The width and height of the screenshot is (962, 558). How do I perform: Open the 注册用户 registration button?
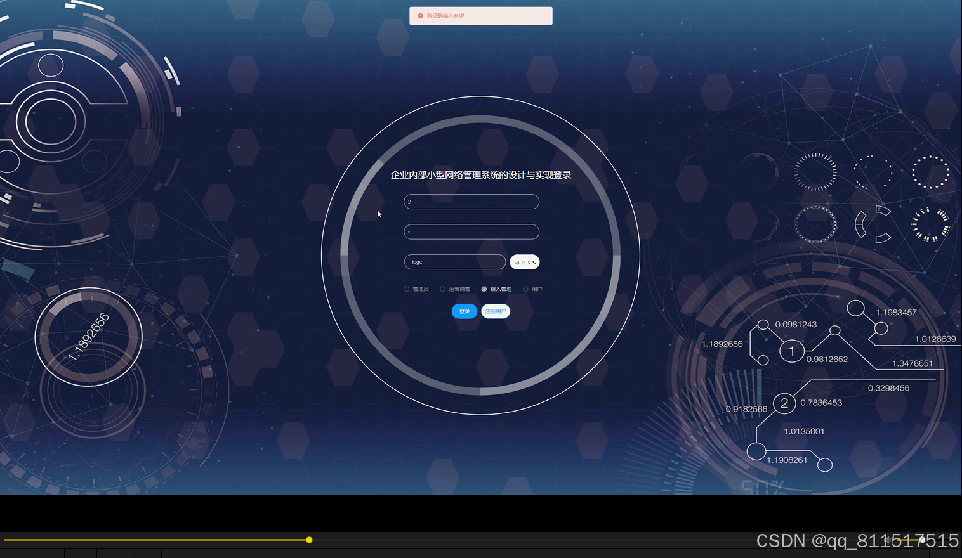496,311
